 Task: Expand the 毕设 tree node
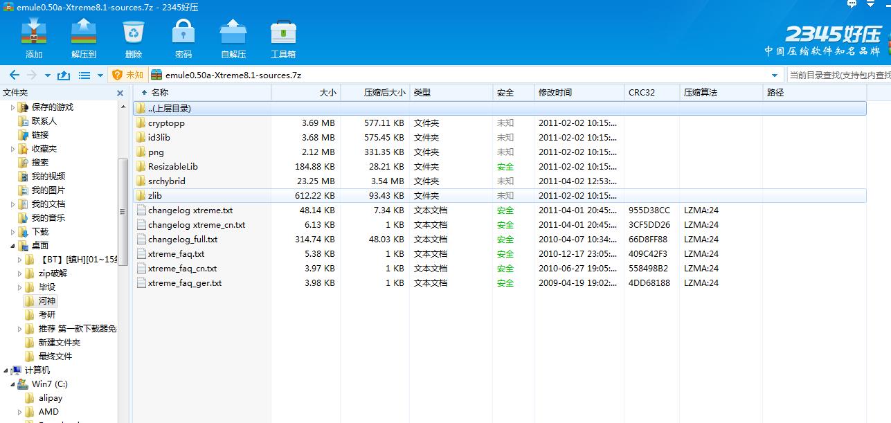[x=19, y=287]
